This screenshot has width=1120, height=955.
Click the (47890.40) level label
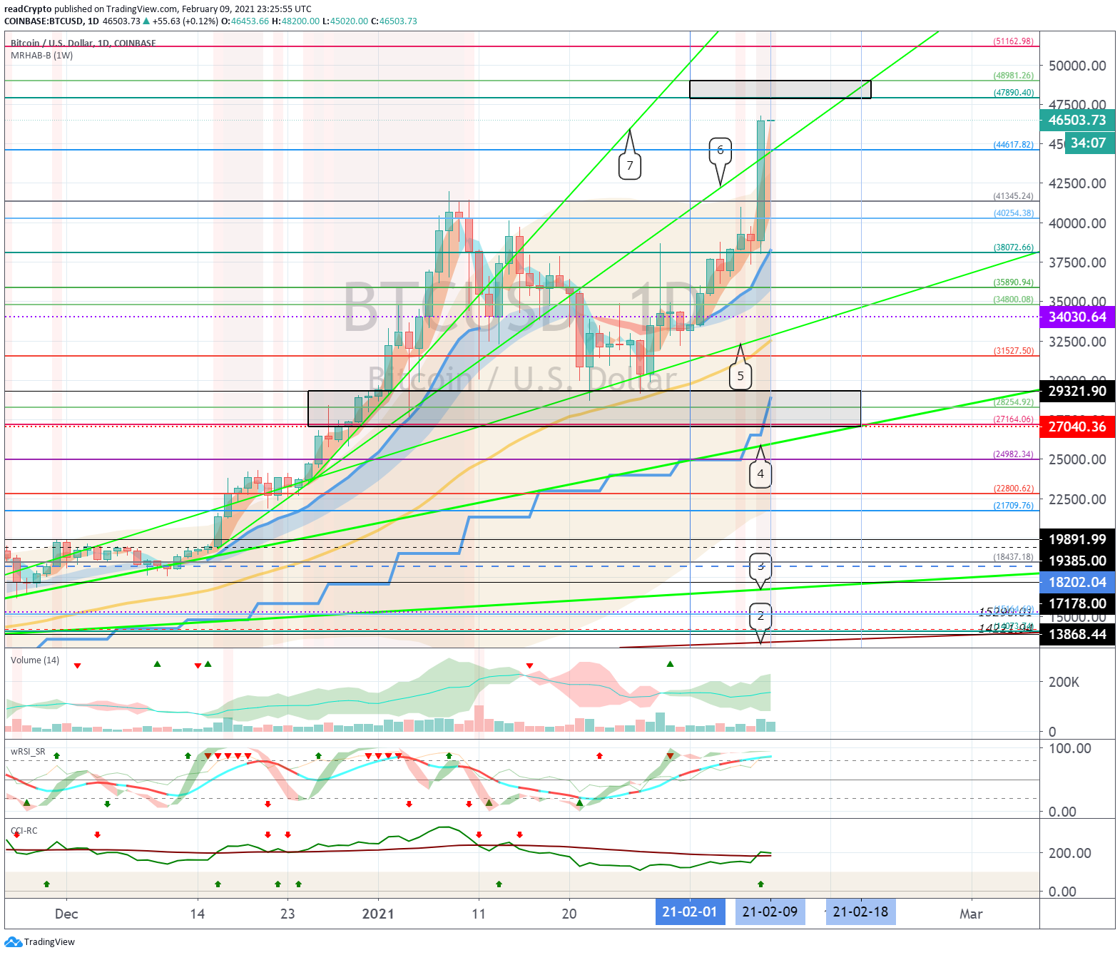coord(1013,93)
